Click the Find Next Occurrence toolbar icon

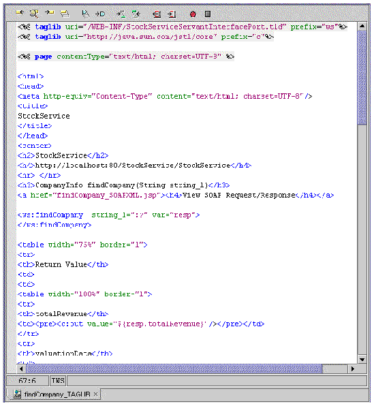(x=49, y=13)
